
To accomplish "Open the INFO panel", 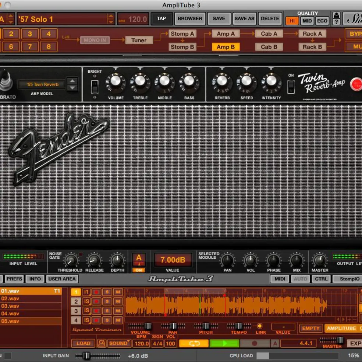I will 35,279.
